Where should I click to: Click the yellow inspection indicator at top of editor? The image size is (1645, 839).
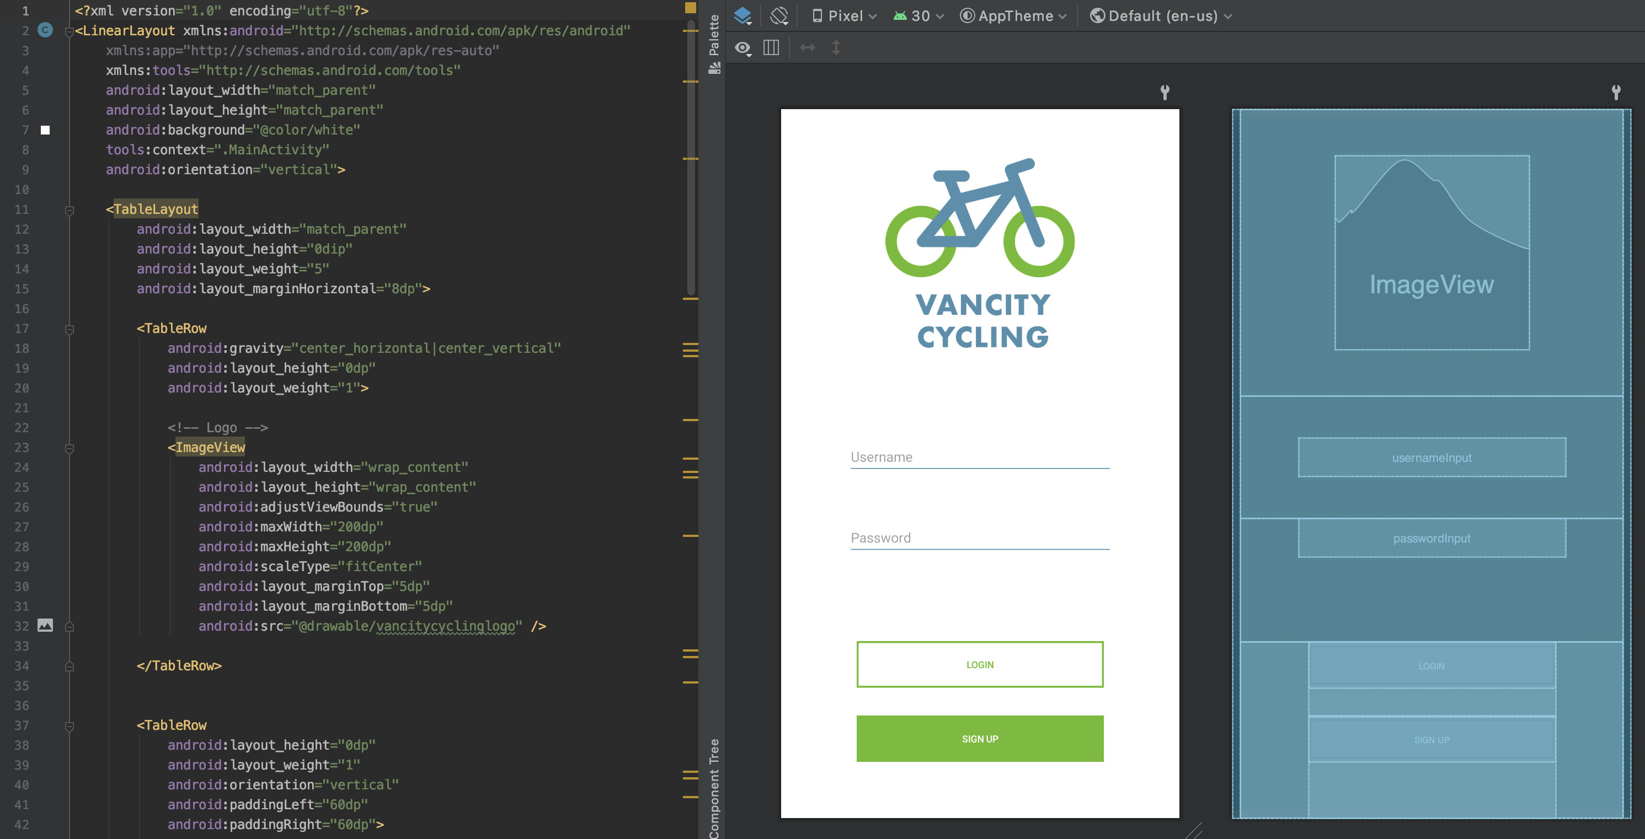(x=690, y=8)
